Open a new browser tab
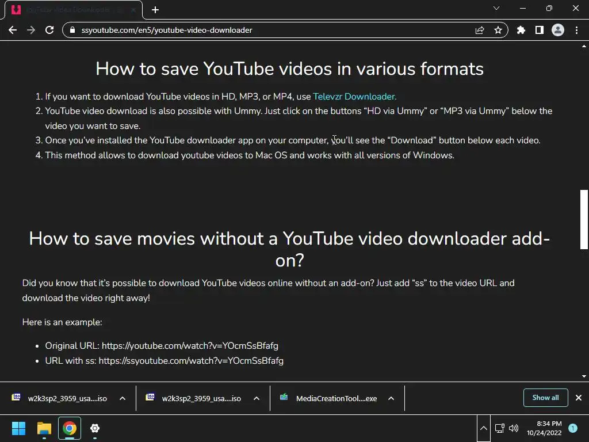589x442 pixels. [x=155, y=10]
